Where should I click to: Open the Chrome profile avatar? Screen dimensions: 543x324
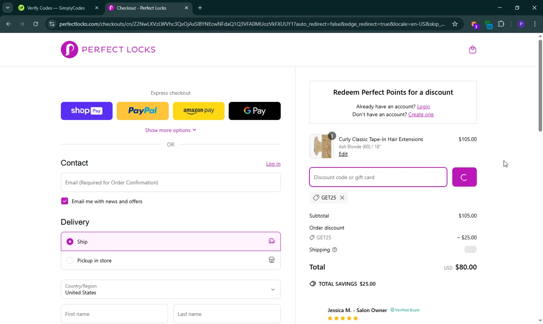pos(521,24)
